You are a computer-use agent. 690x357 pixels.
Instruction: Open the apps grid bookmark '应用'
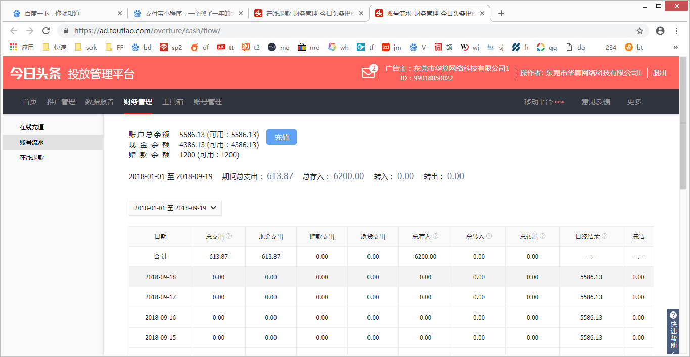(22, 47)
